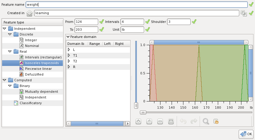Click the Right column header

(x=122, y=44)
